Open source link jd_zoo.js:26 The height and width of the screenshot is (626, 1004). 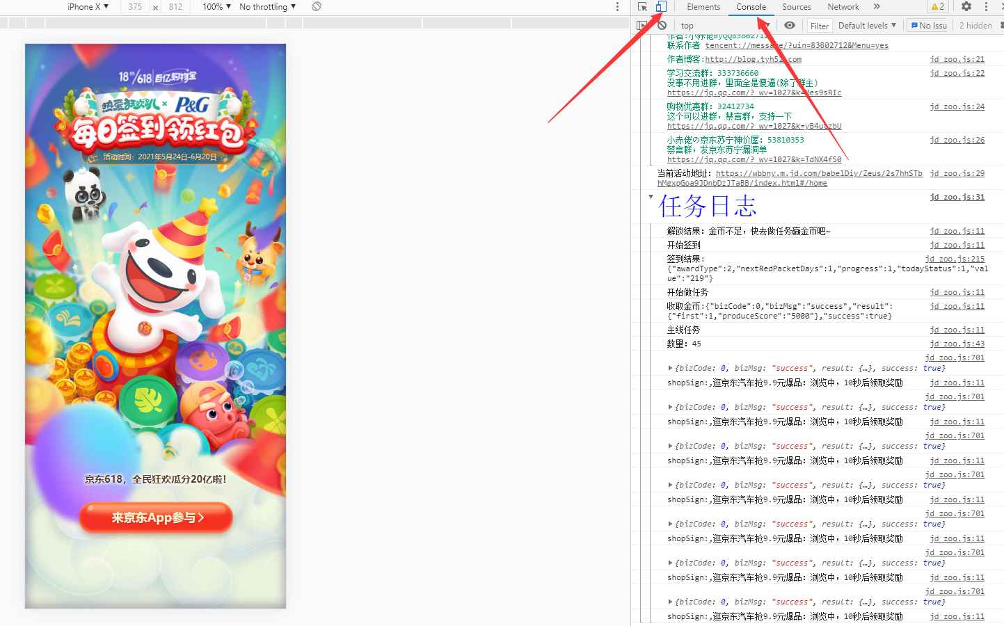click(957, 140)
